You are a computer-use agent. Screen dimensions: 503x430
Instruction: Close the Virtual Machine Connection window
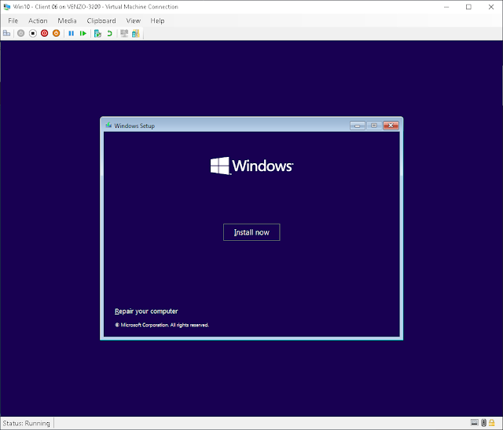point(491,7)
